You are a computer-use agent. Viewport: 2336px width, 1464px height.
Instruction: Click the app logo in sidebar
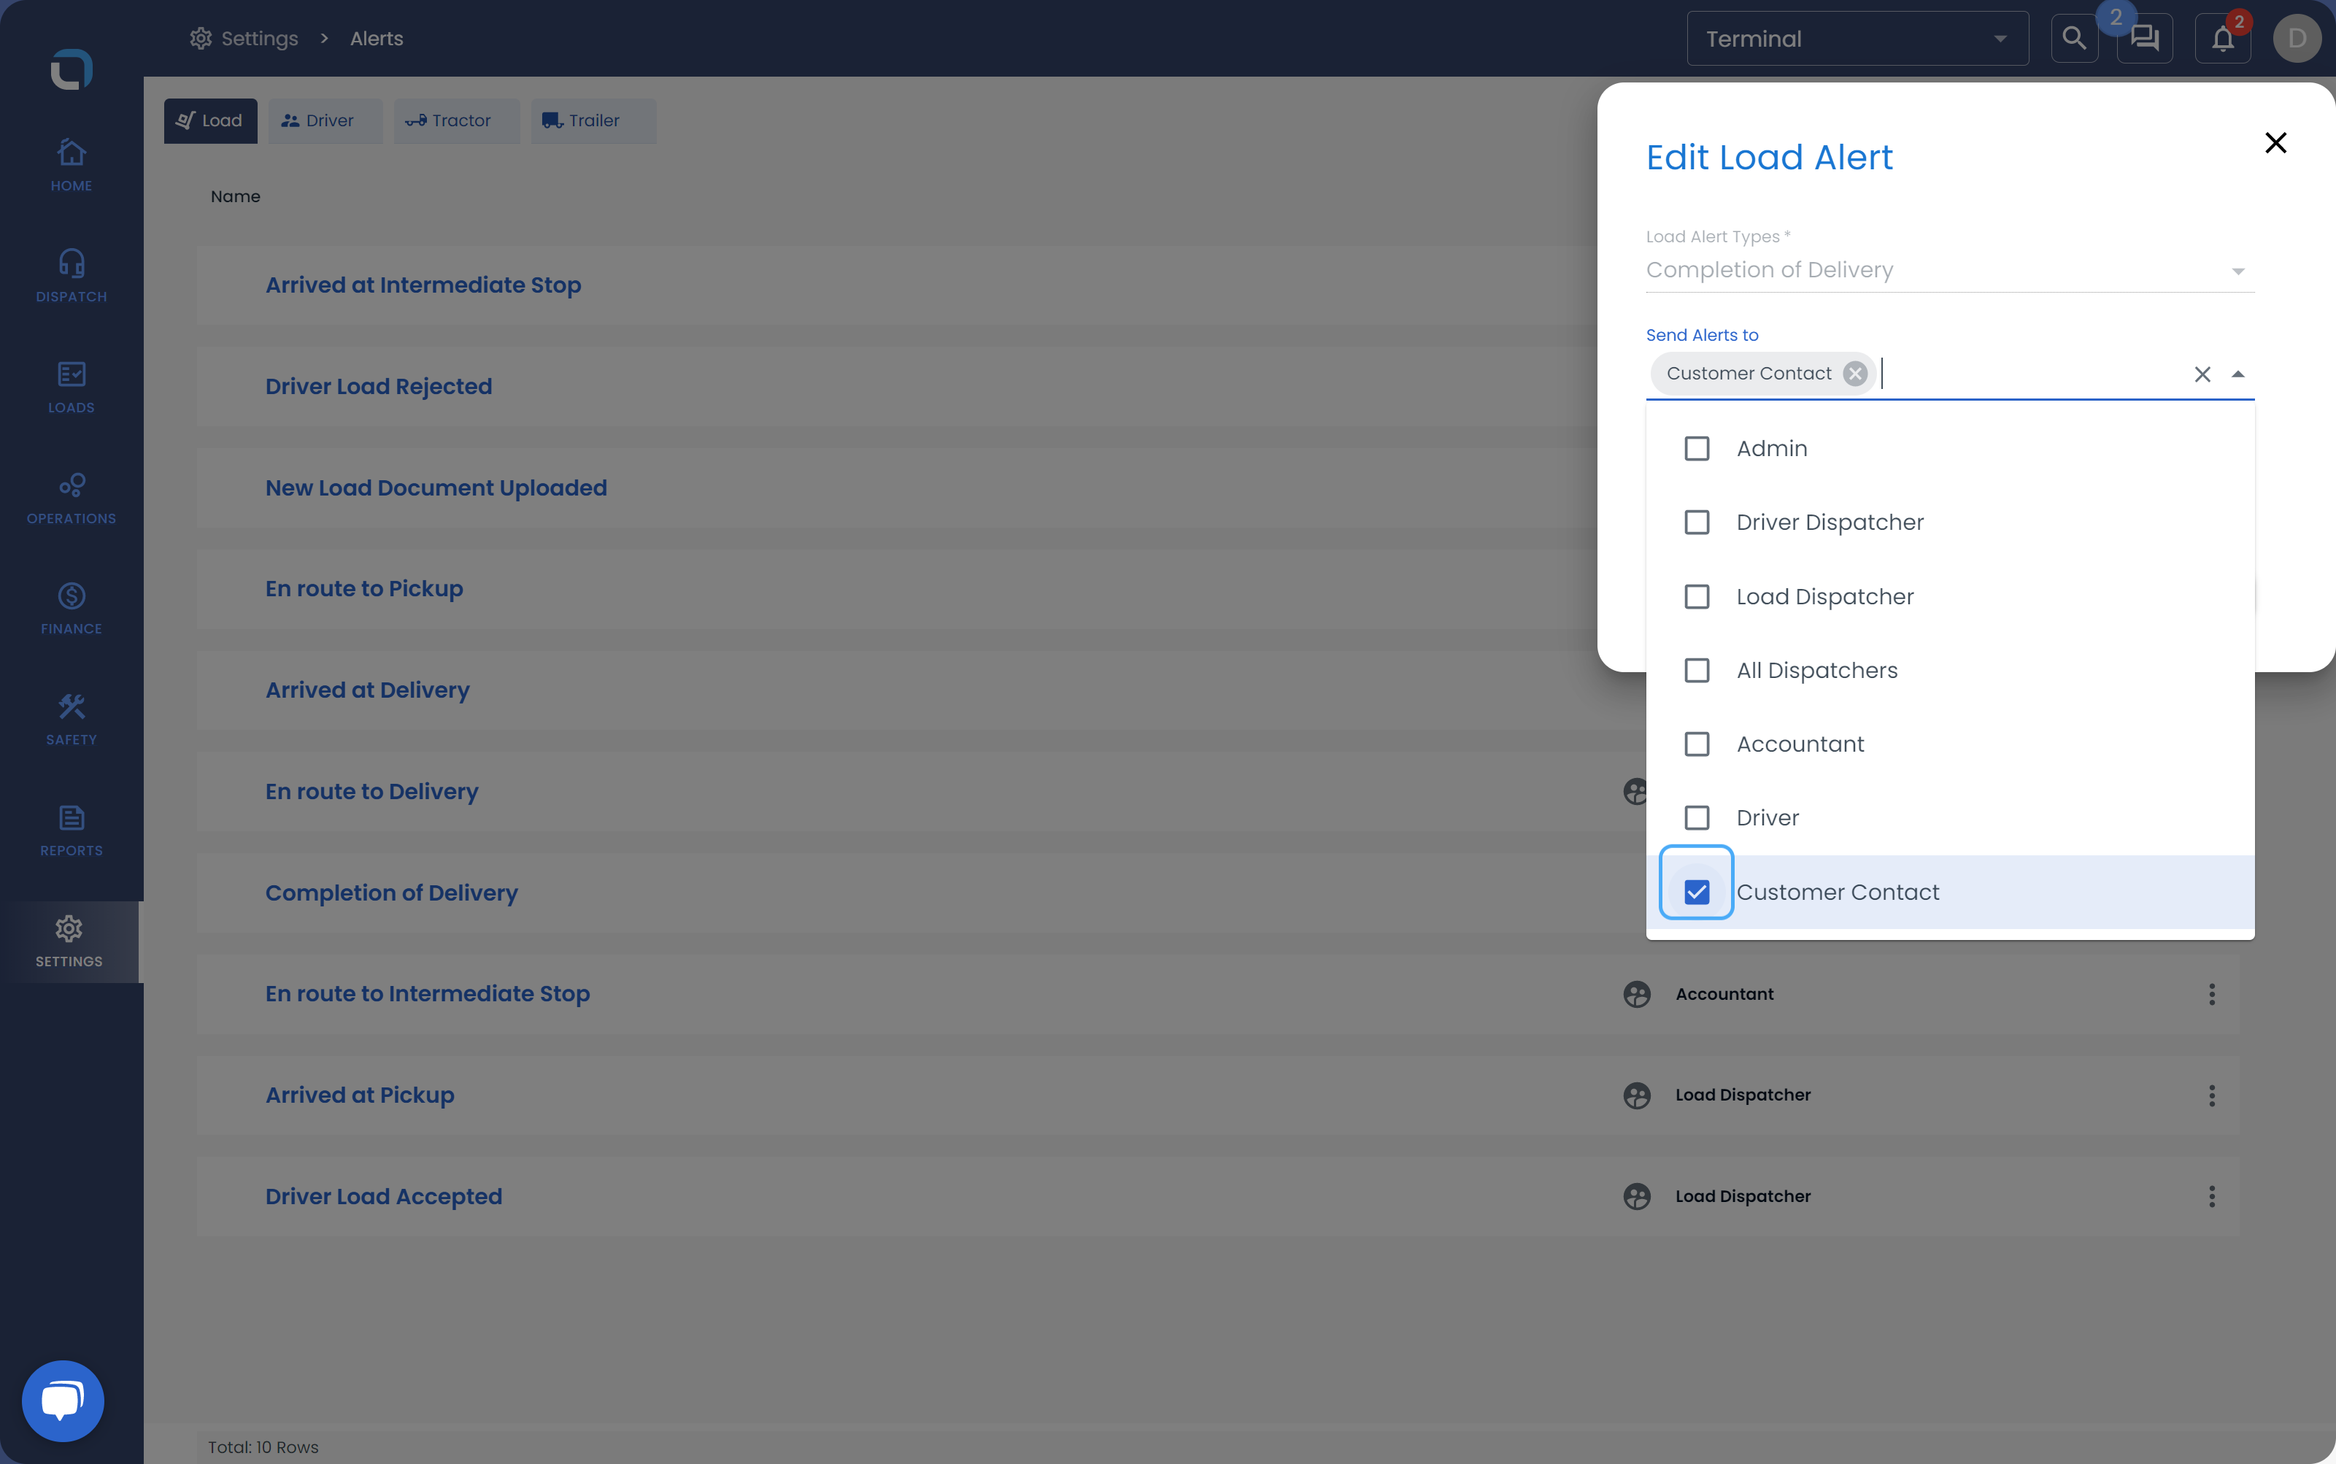pos(72,69)
